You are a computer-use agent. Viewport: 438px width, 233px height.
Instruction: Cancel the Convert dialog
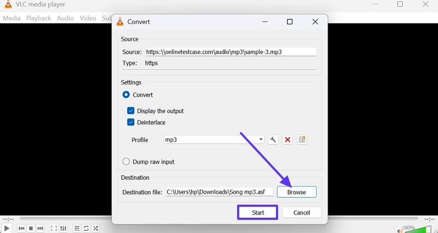302,212
